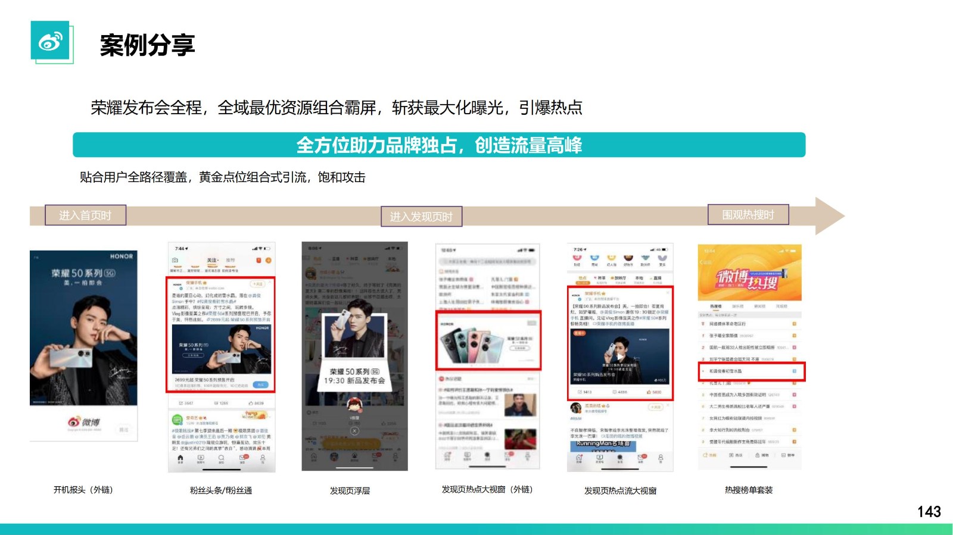This screenshot has width=953, height=535.
Task: Tap red envelope icon in 粉丝头条 screenshot
Action: click(259, 261)
